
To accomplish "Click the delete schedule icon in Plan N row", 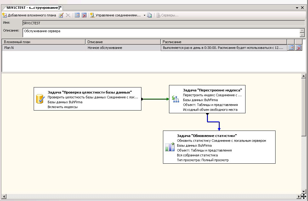I will tap(299, 48).
